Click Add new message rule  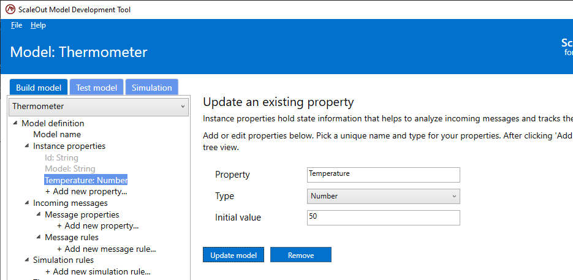click(107, 249)
